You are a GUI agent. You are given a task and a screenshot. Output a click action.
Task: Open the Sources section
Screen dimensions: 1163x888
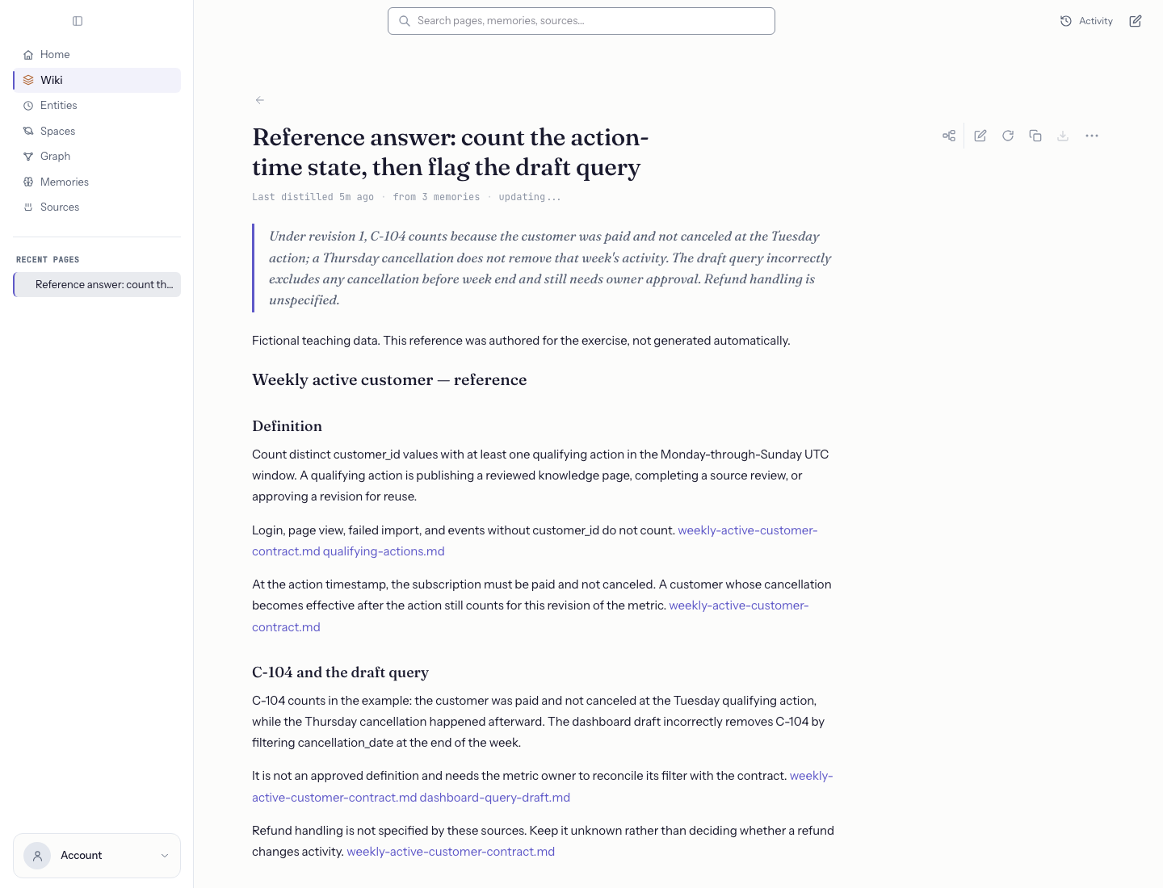coord(97,207)
